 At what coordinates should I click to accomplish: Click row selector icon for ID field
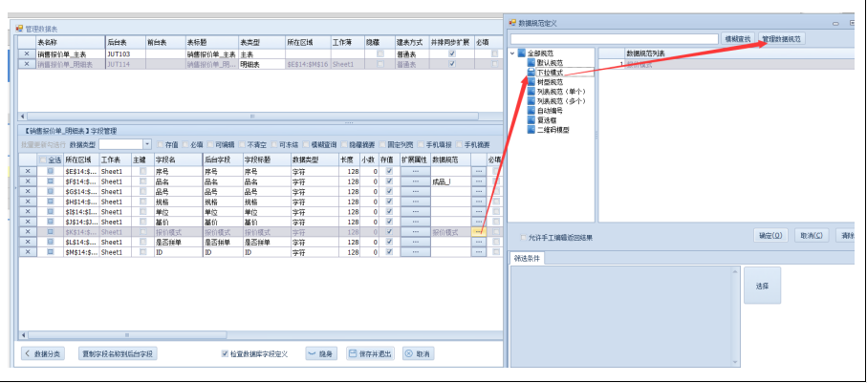coord(51,253)
